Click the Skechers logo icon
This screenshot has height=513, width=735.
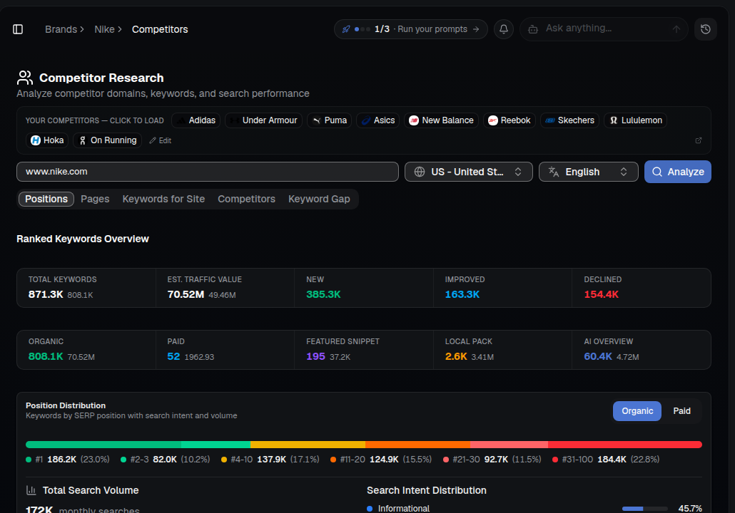point(550,120)
